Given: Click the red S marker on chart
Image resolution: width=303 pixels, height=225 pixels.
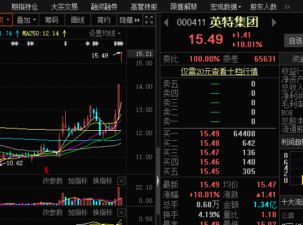Looking at the screenshot, I should tap(46, 170).
